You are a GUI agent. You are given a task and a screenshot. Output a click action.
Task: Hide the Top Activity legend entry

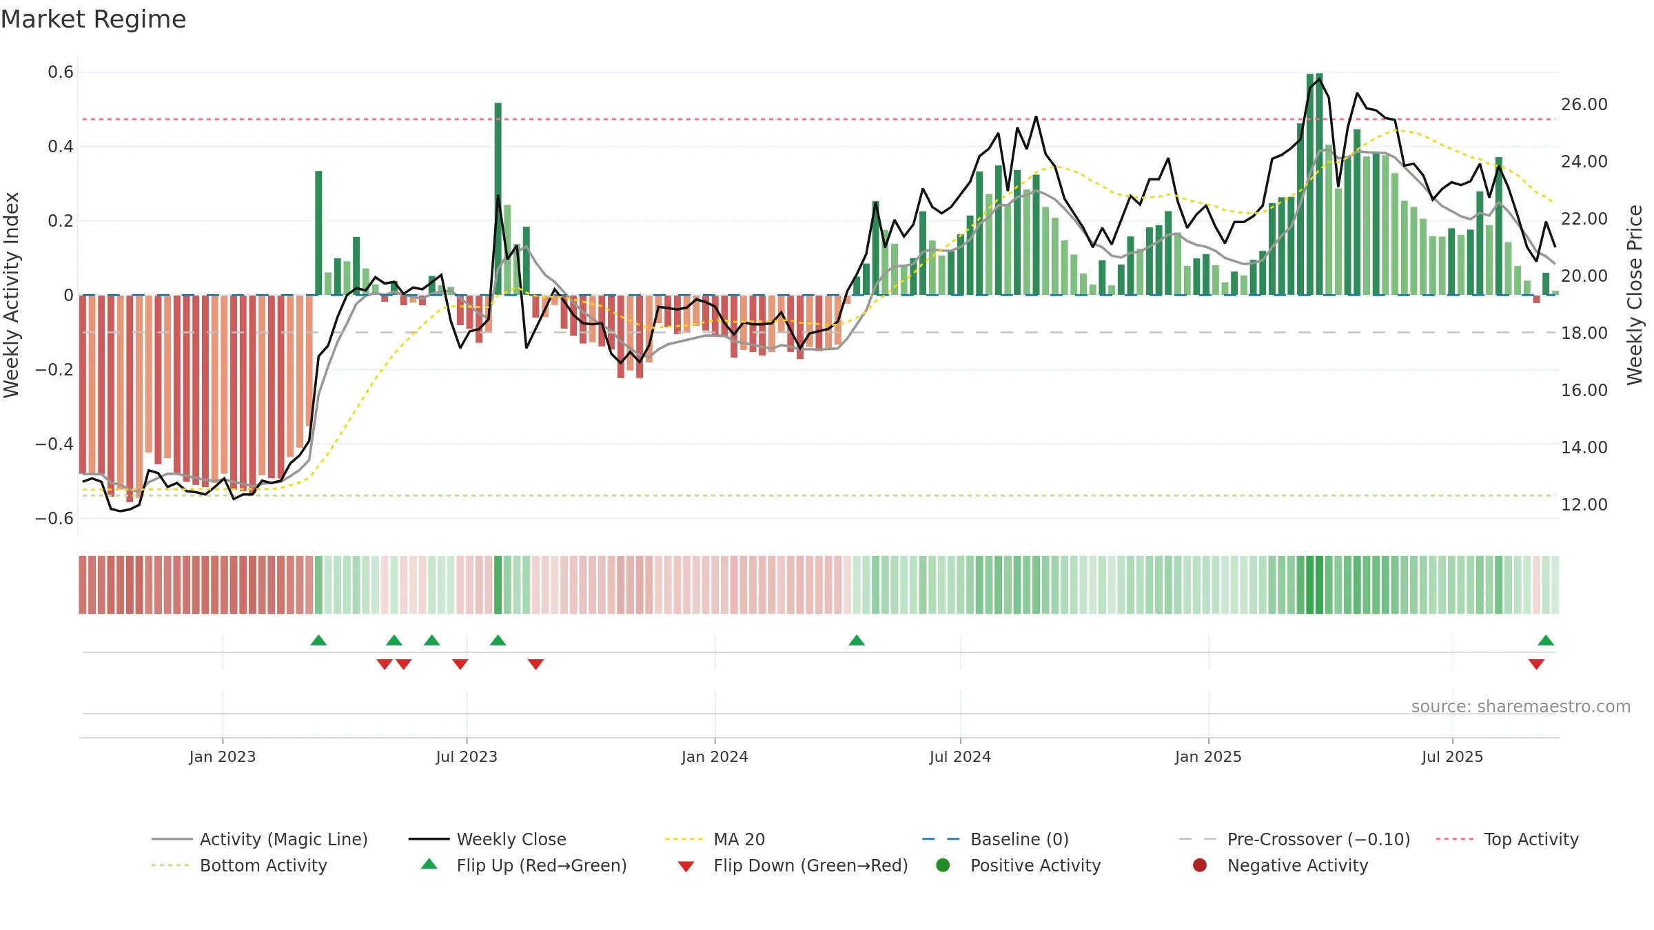tap(1507, 839)
